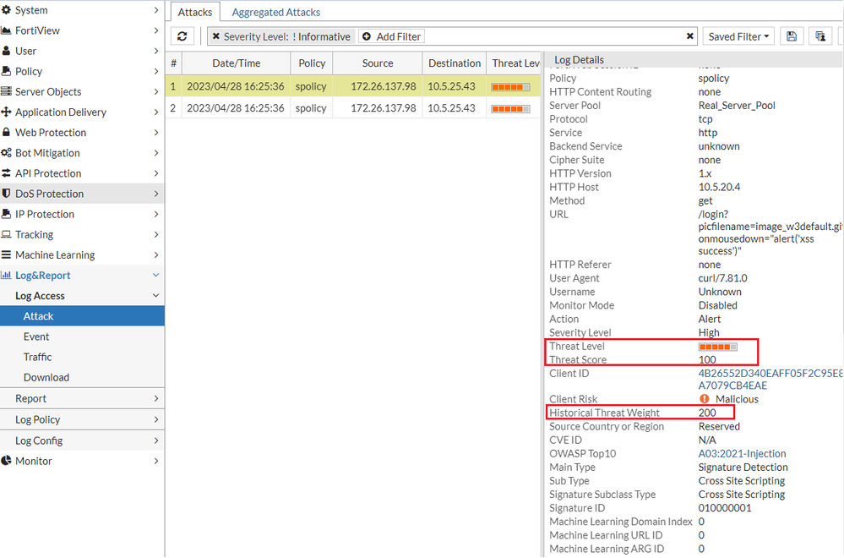Open the A03:2021-Injection OWASP link
This screenshot has width=844, height=558.
click(x=742, y=453)
